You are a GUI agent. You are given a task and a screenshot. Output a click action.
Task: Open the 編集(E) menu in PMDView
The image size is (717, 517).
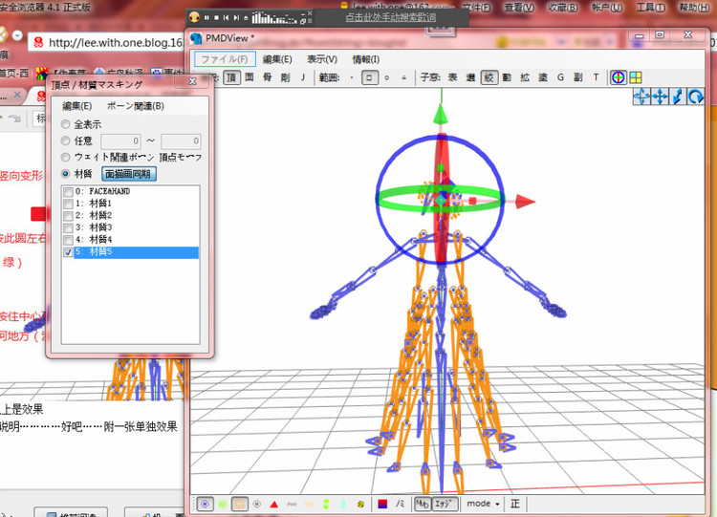[277, 59]
